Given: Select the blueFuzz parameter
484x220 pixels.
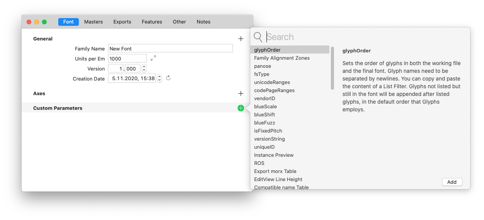Looking at the screenshot, I should [290, 123].
